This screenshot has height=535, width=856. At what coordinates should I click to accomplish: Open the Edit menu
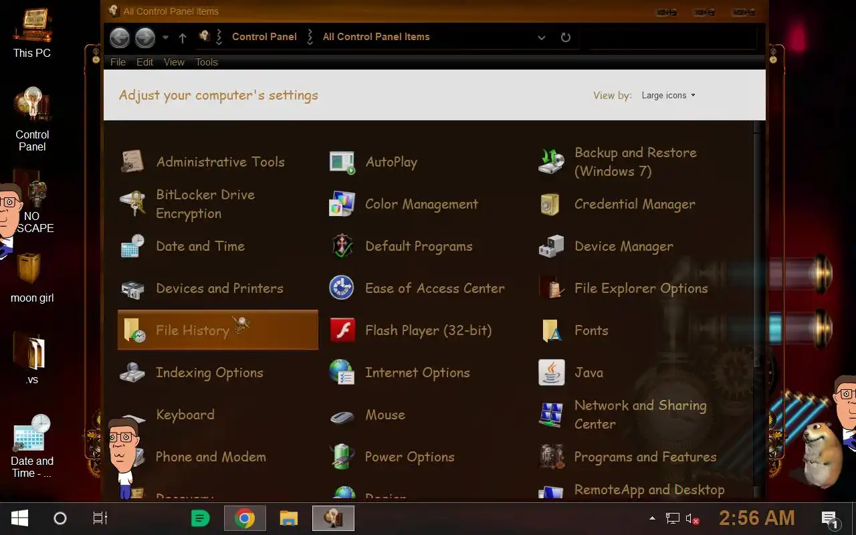[x=144, y=62]
